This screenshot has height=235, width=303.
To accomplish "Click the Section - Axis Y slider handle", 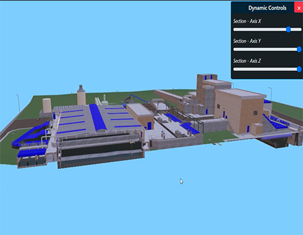I will tap(299, 49).
